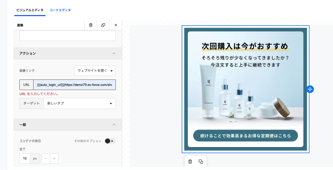Collapse the アクション section
This screenshot has height=170, width=333.
pos(114,53)
